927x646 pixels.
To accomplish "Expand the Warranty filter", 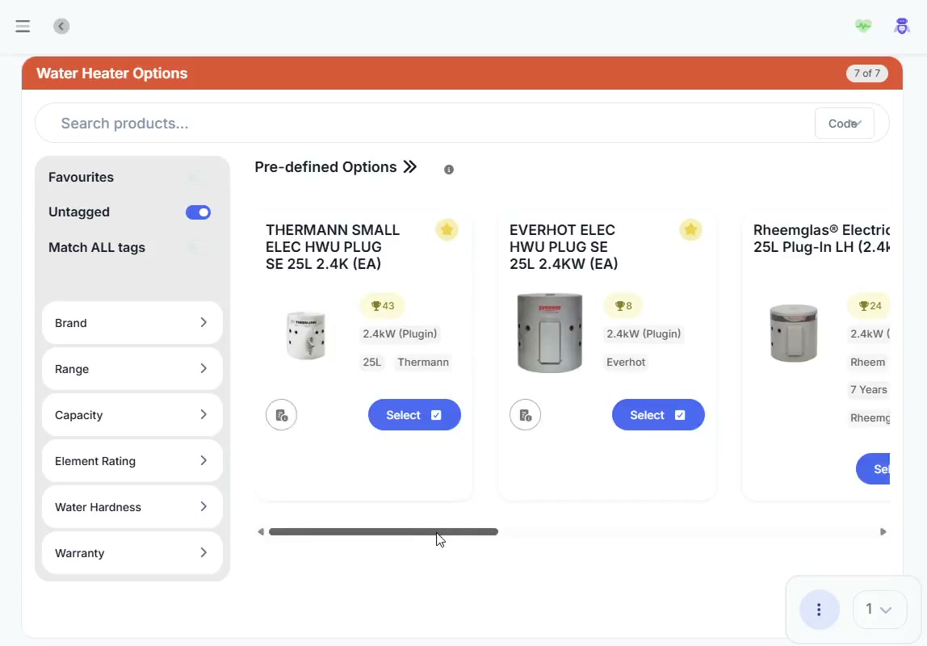I will [x=132, y=553].
